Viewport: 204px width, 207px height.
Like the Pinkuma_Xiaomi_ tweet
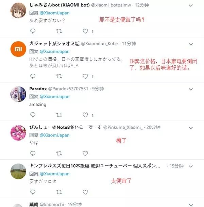(85, 154)
